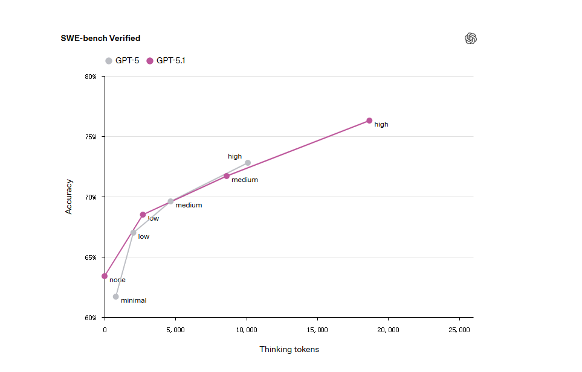Image resolution: width=582 pixels, height=372 pixels.
Task: Click the gray GPT-5 legend dot
Action: 109,61
